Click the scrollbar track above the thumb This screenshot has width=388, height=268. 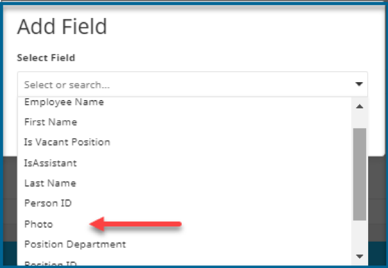(360, 120)
